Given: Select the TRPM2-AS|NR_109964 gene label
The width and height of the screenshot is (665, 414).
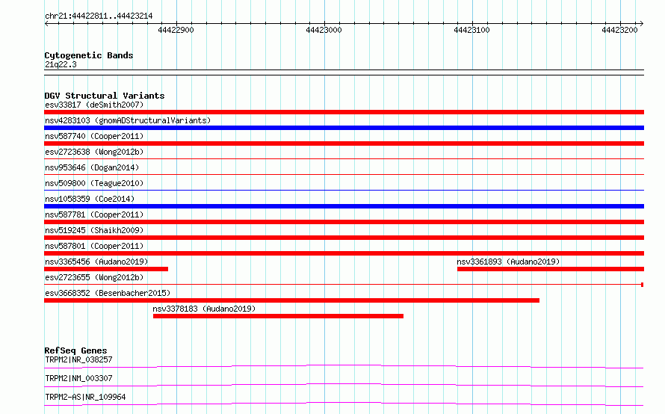Looking at the screenshot, I should 85,397.
